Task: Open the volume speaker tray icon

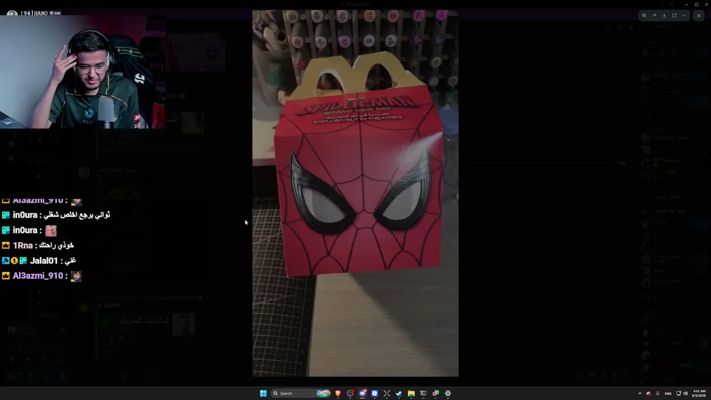Action: 685,393
